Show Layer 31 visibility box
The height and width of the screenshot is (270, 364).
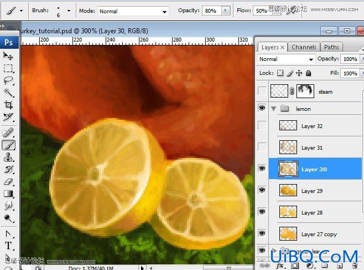coord(262,147)
